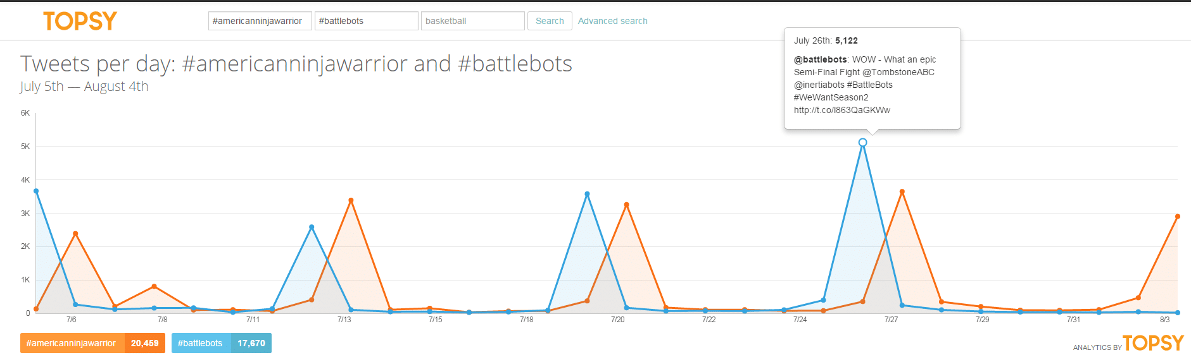
Task: Select the orange peak data point at 7/6
Action: coord(75,234)
